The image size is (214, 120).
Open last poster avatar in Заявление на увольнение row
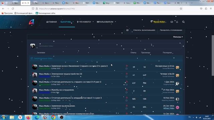pyautogui.click(x=178, y=107)
